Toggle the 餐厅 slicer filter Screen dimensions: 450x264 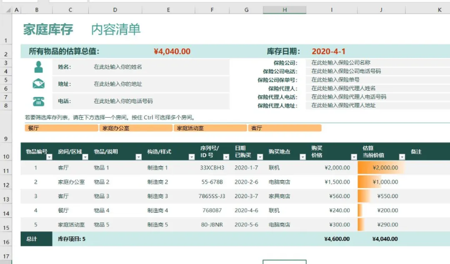click(x=61, y=128)
